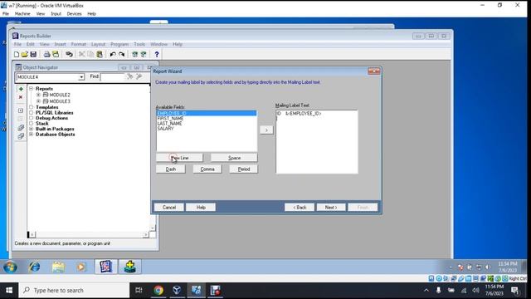Open Internet Explorer on the Windows 7 taskbar
The height and width of the screenshot is (299, 531).
tap(34, 267)
